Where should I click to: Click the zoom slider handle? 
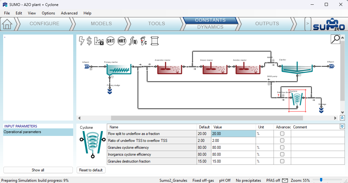point(321,180)
